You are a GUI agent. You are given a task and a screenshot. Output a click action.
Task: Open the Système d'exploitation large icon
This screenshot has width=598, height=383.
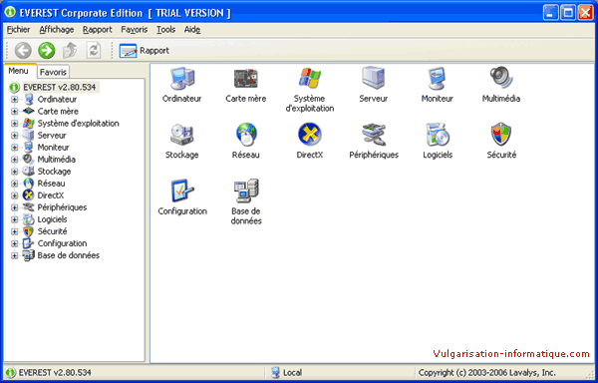[x=310, y=78]
